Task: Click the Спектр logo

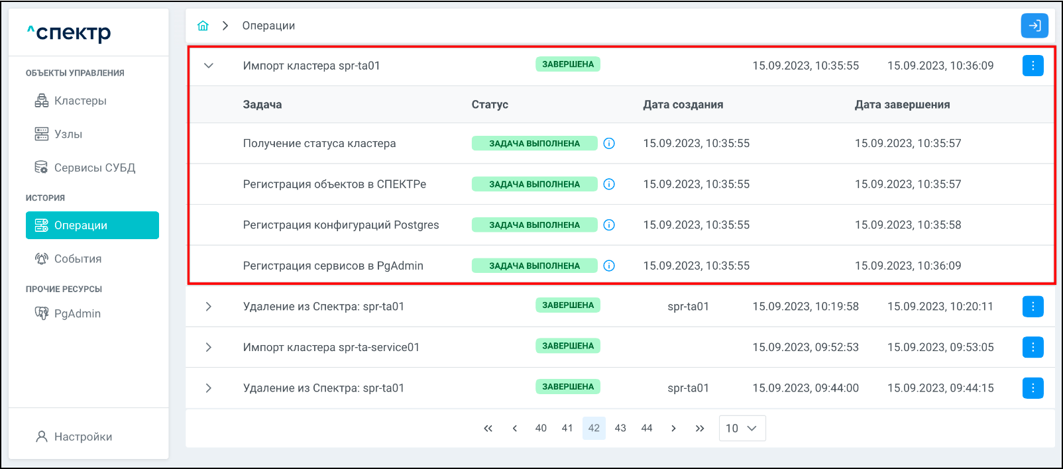Action: point(69,32)
